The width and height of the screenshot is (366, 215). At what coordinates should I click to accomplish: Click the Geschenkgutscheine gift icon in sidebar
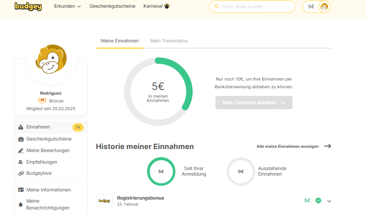[x=21, y=139]
